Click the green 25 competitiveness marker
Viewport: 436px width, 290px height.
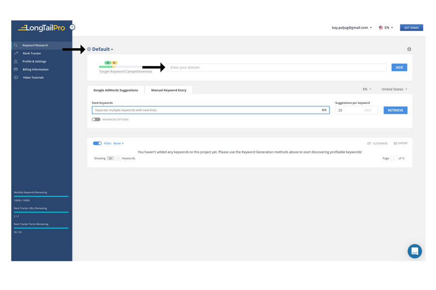(108, 63)
